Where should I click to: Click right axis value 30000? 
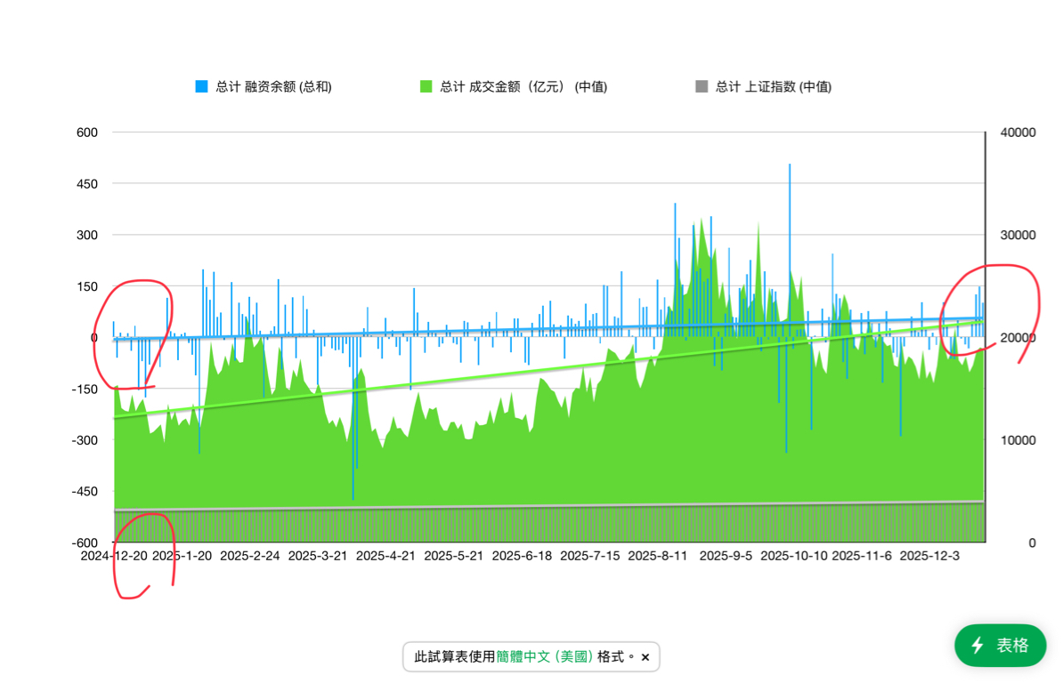coord(1018,235)
